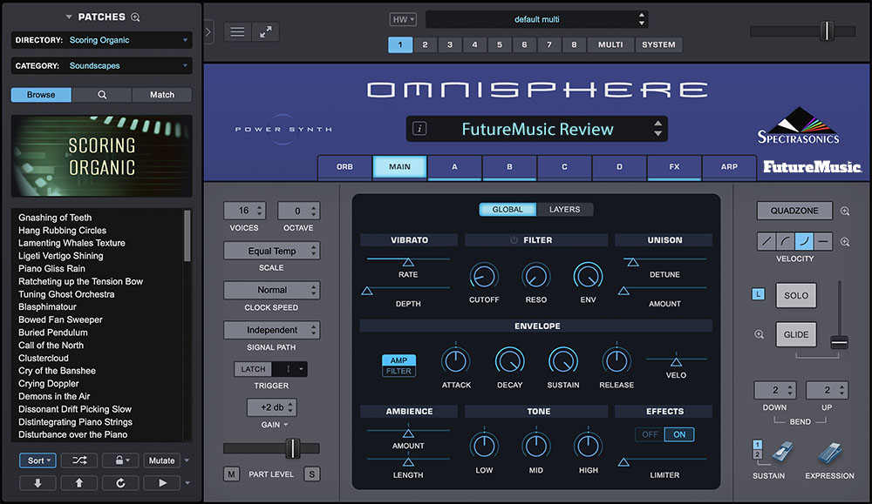Switch to the FX tab
The height and width of the screenshot is (504, 872).
tap(674, 167)
